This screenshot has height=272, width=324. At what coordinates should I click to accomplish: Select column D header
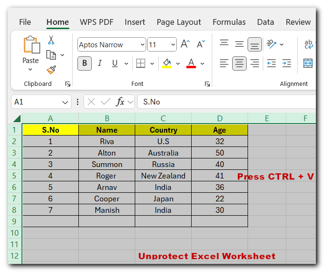click(219, 118)
